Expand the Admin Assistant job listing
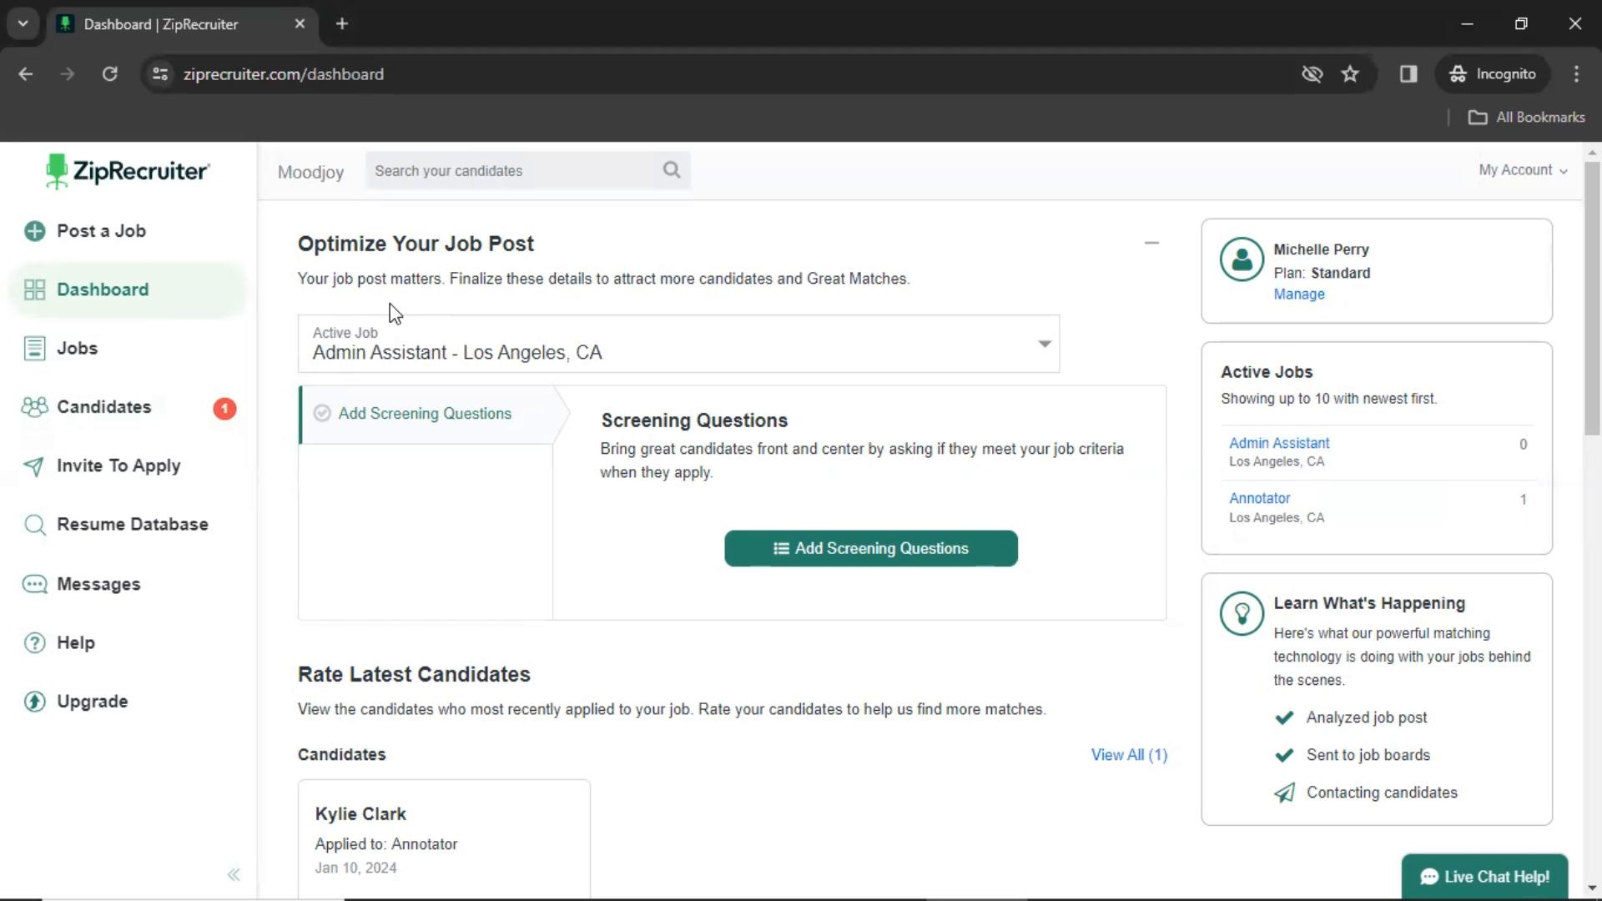 [x=1280, y=442]
